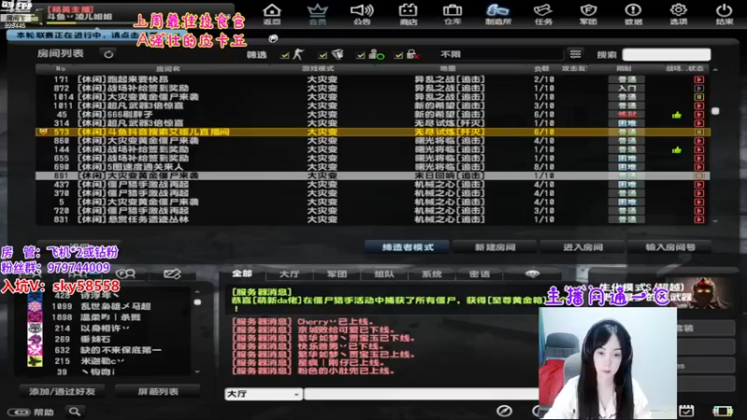Viewport: 747px width, 420px height.
Task: Switch to the 组队 chat tab
Action: click(384, 273)
